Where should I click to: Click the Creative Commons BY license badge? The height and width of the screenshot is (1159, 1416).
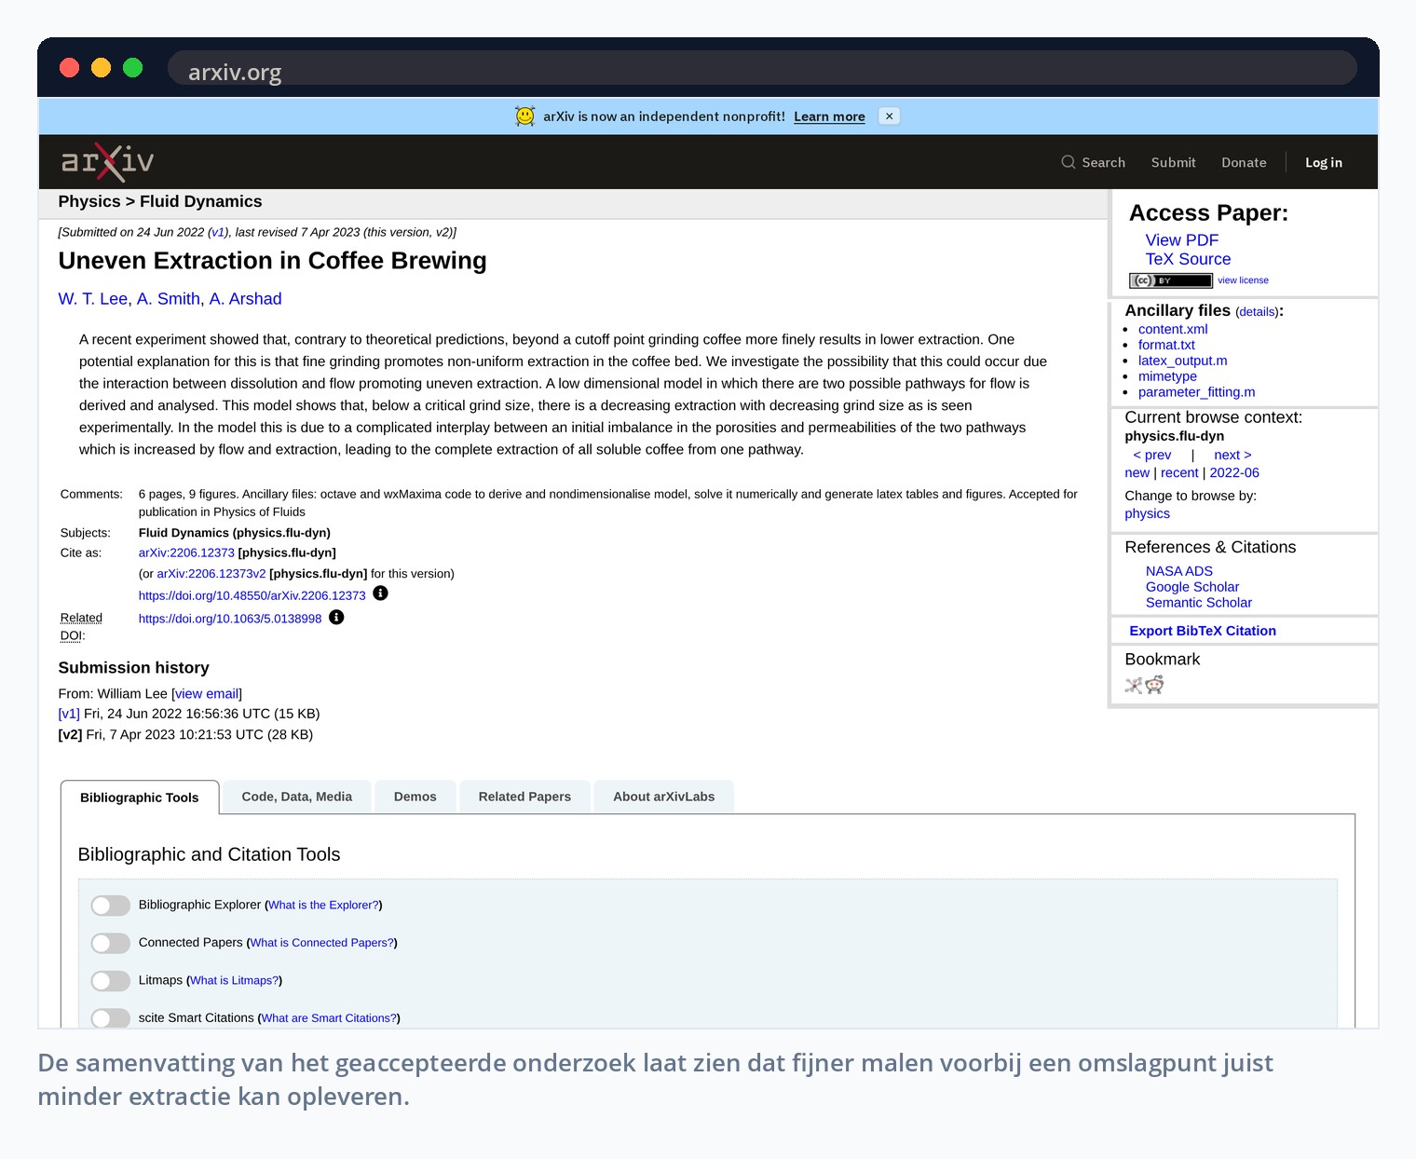pyautogui.click(x=1170, y=280)
